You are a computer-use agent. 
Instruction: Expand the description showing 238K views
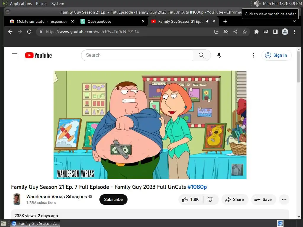click(x=150, y=215)
